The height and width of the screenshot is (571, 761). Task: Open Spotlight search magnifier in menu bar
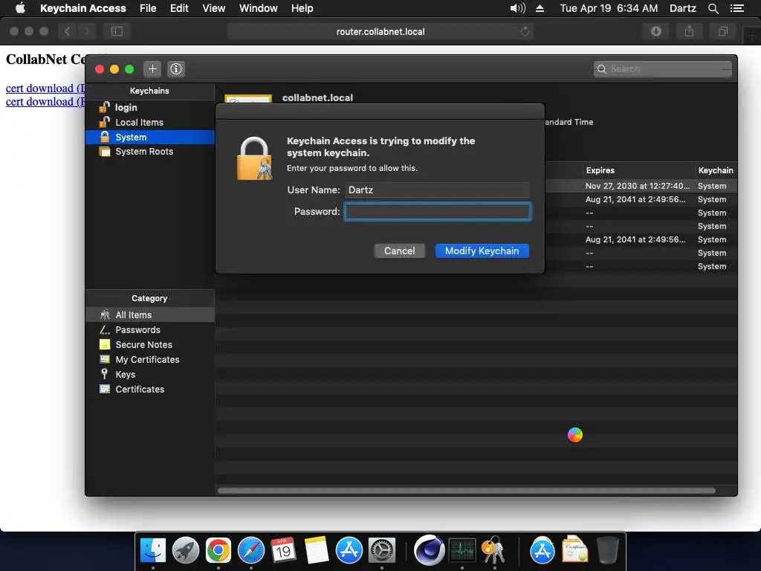(713, 8)
